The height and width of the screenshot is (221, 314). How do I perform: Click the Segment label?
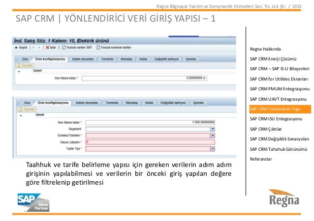75,129
